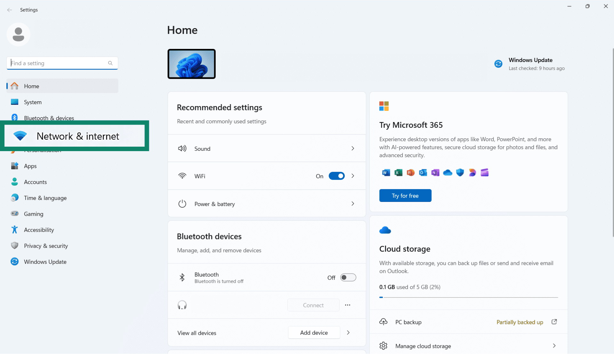The image size is (614, 354).
Task: Click the Word icon under Try Microsoft 365
Action: pyautogui.click(x=386, y=173)
